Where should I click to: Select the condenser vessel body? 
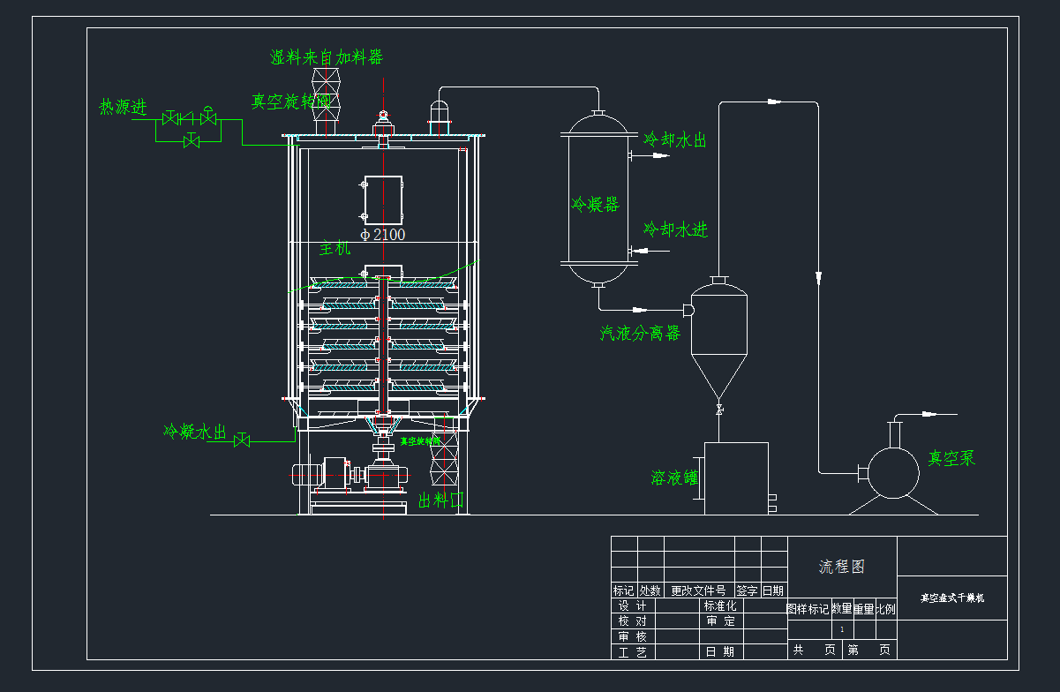(598, 199)
